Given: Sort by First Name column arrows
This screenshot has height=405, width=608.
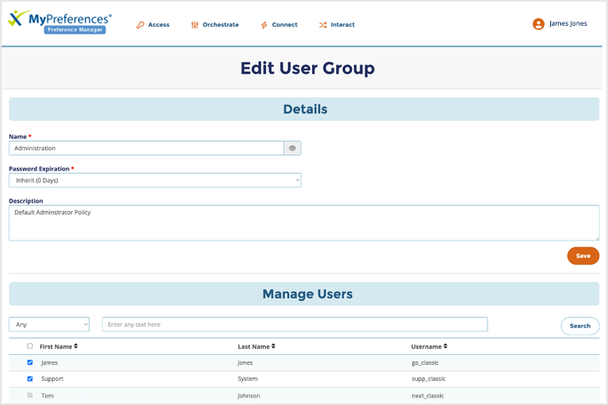Looking at the screenshot, I should pyautogui.click(x=76, y=346).
